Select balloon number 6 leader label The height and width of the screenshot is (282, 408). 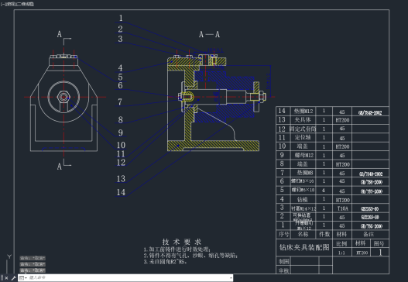120,85
